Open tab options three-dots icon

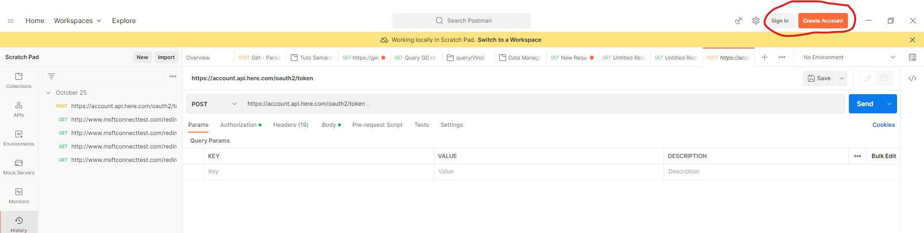coord(782,57)
